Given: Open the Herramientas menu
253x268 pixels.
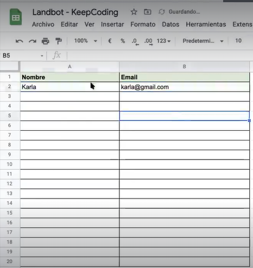Looking at the screenshot, I should (x=206, y=24).
